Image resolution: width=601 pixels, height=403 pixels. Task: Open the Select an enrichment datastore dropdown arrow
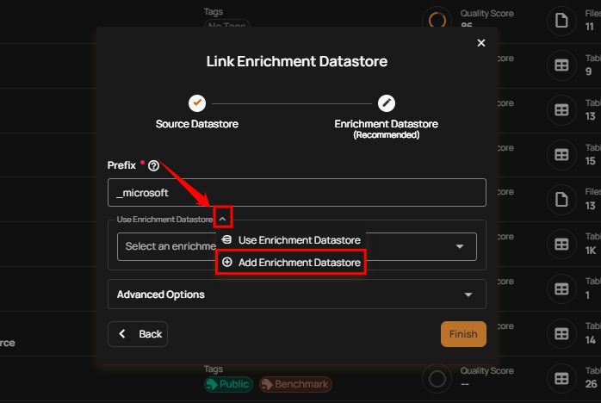coord(459,246)
